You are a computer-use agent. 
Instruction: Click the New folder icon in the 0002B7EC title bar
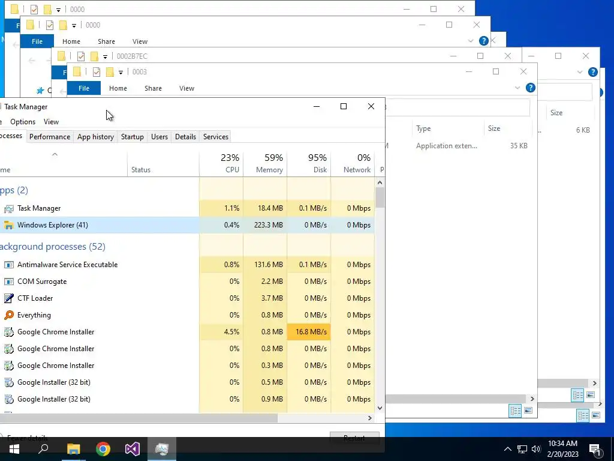pos(94,56)
